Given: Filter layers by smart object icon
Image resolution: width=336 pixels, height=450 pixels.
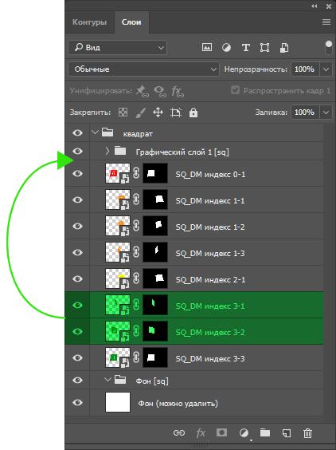Looking at the screenshot, I should coord(284,47).
